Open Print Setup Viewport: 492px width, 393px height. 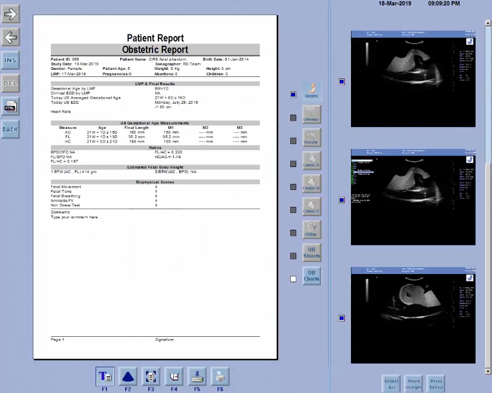tap(436, 384)
